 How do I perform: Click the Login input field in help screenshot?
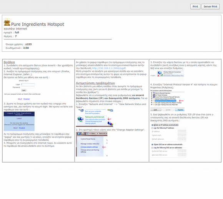coord(28,84)
